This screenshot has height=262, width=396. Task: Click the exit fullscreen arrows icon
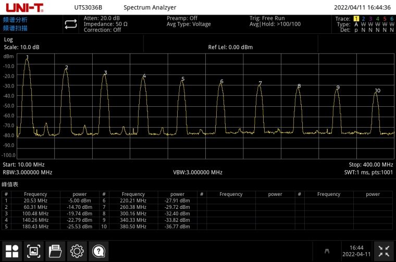[x=383, y=251]
